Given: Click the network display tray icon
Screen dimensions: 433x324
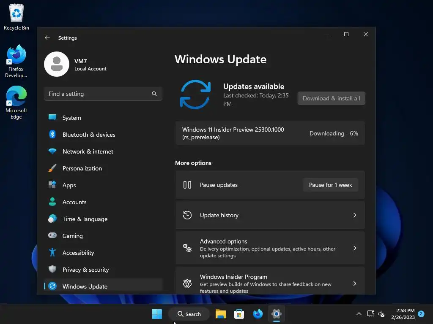Looking at the screenshot, I should click(370, 314).
